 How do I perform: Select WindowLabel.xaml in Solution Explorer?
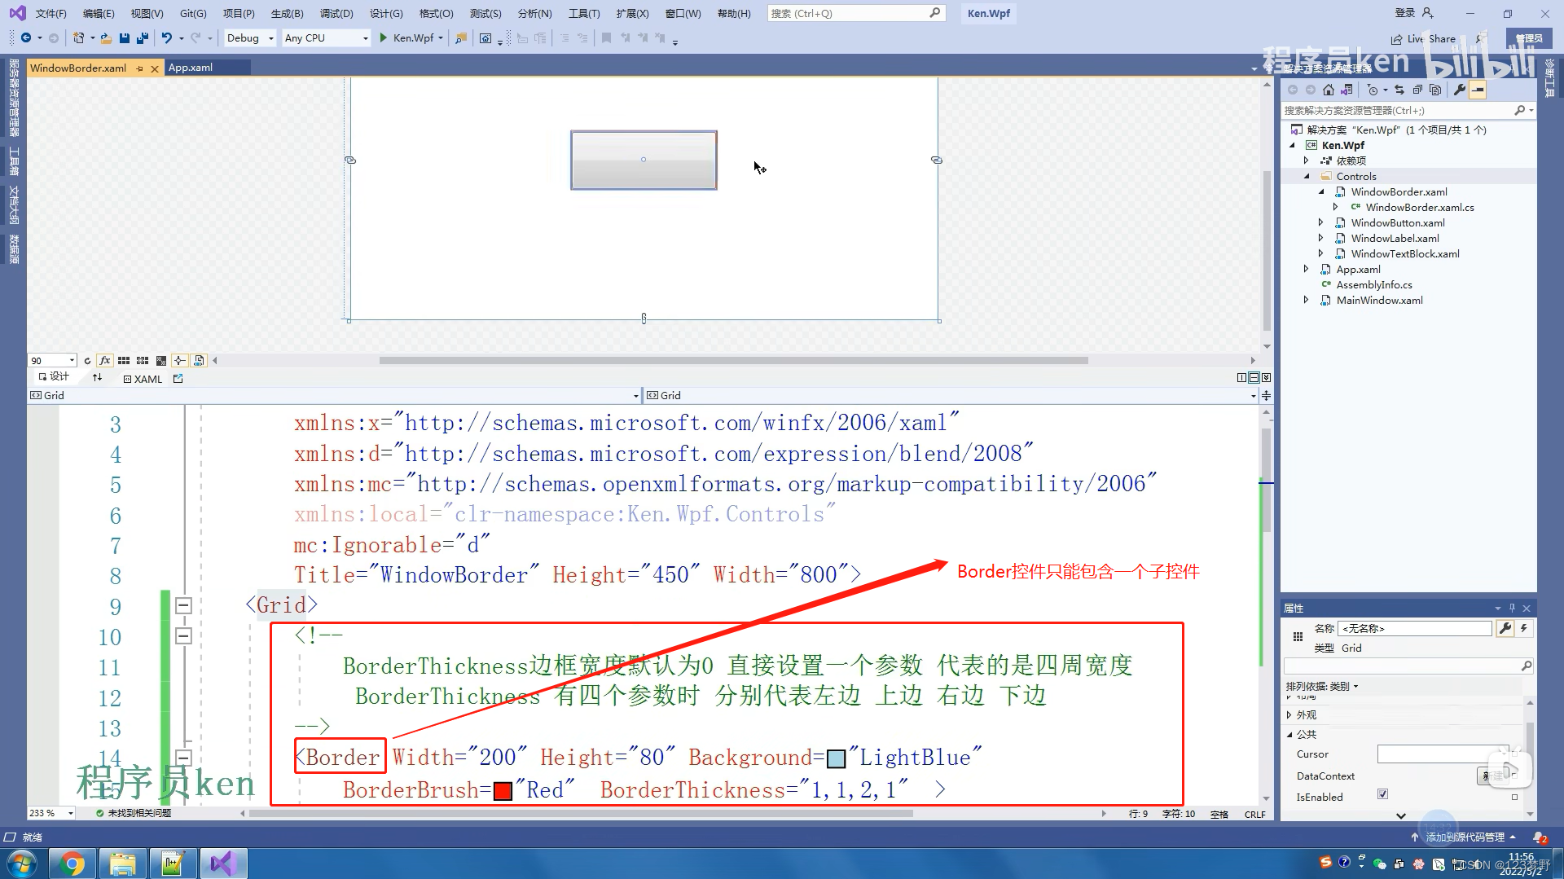click(1395, 239)
